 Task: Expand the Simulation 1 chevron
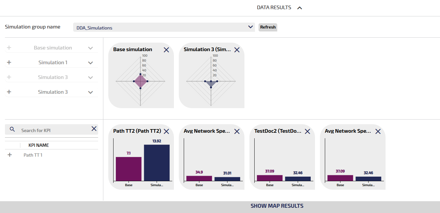pos(91,63)
